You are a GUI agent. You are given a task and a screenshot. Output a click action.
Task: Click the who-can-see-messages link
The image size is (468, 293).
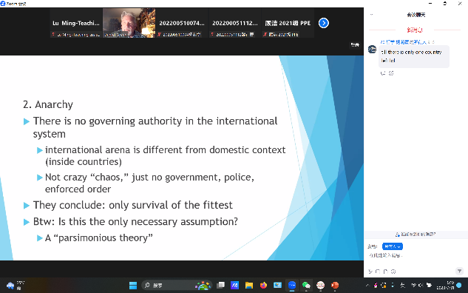[416, 235]
